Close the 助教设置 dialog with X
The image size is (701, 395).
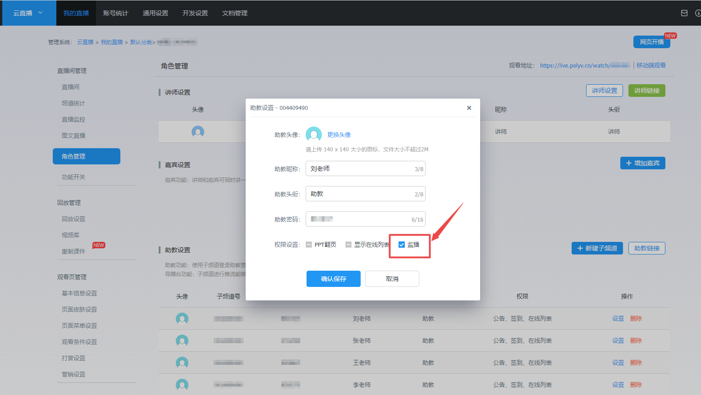pyautogui.click(x=469, y=108)
